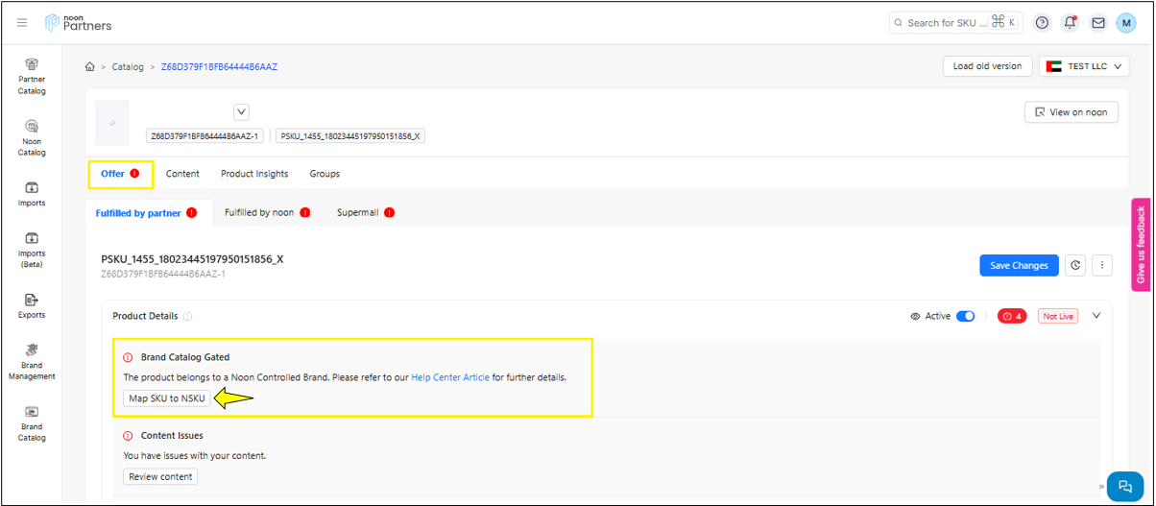Collapse the Product Details section chevron
Image resolution: width=1156 pixels, height=506 pixels.
(1096, 315)
